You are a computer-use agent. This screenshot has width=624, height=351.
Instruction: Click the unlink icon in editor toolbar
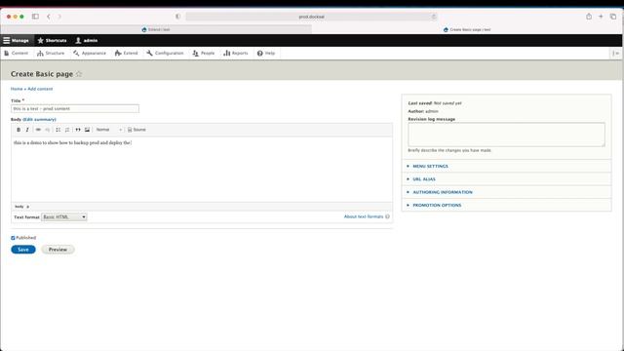(48, 130)
